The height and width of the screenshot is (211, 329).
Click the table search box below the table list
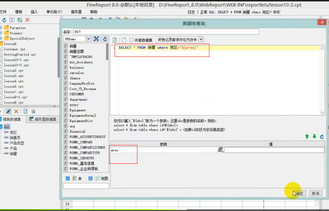[x=86, y=186]
